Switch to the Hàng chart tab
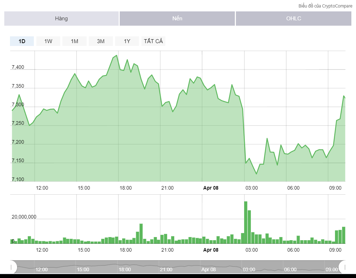 tap(61, 19)
